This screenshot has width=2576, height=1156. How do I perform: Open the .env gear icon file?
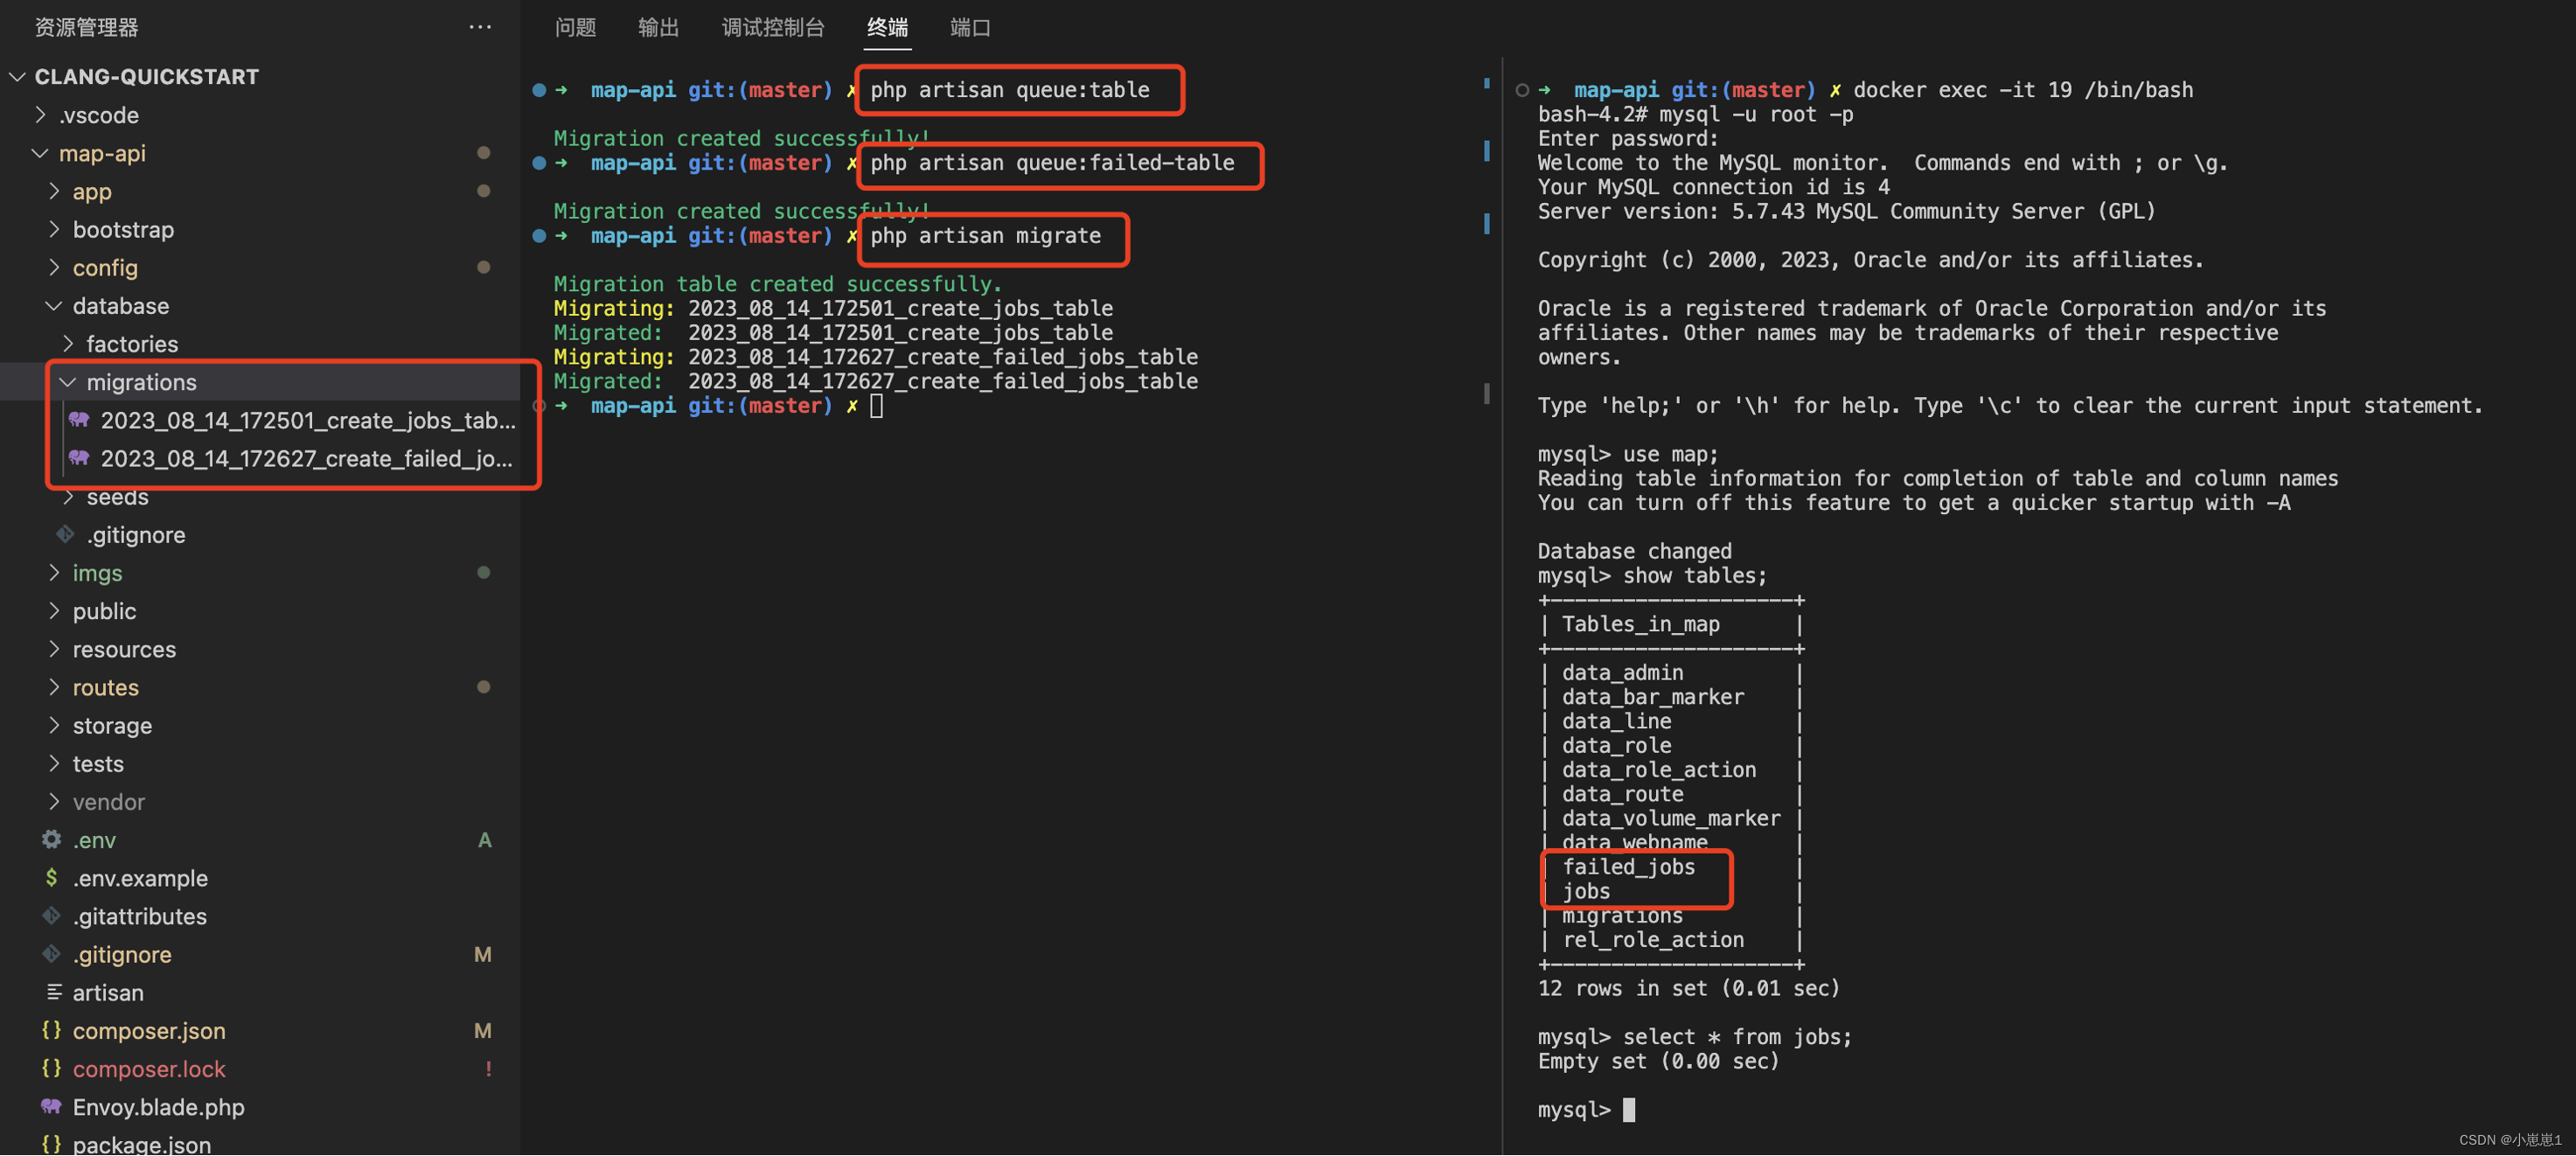[x=52, y=839]
